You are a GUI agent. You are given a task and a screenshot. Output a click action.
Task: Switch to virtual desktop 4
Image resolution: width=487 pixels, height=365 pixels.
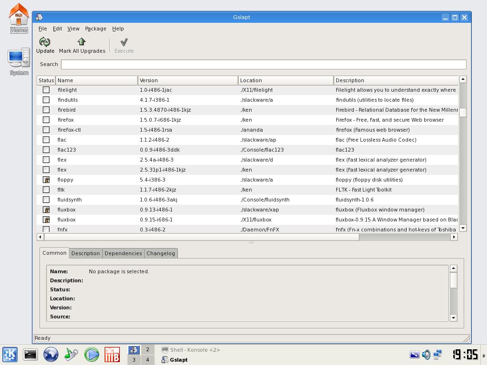pyautogui.click(x=147, y=360)
